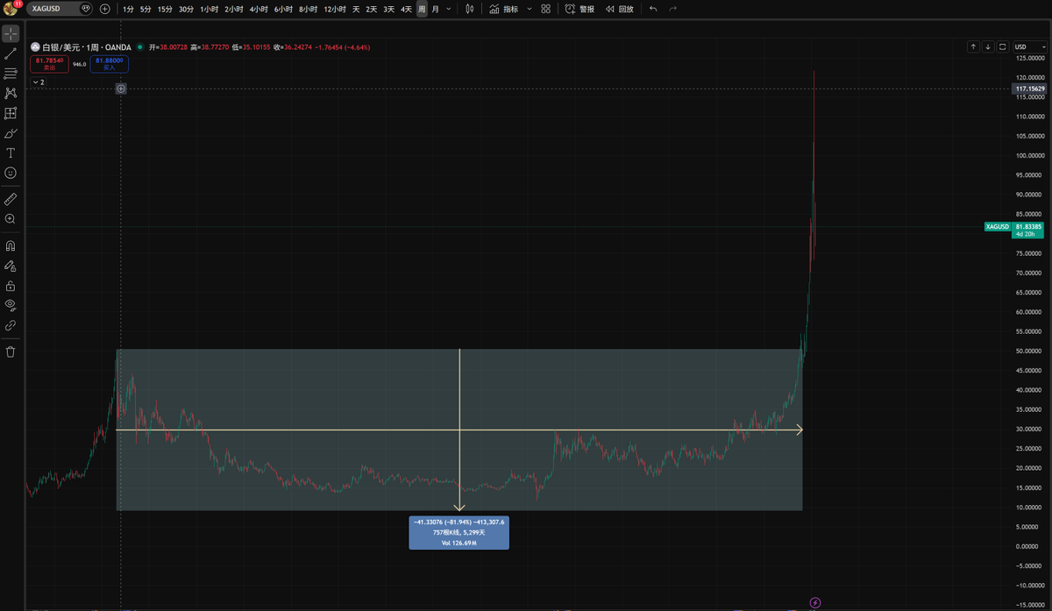Open the user avatar with notification badge
The height and width of the screenshot is (611, 1052).
point(11,8)
